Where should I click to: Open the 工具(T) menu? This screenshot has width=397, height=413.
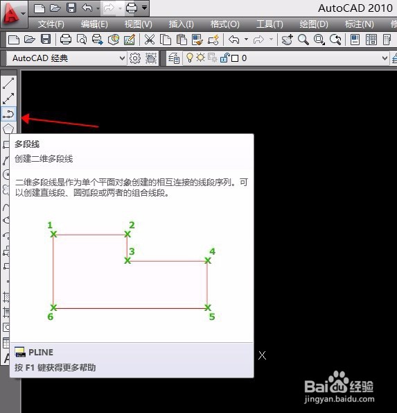click(x=270, y=24)
